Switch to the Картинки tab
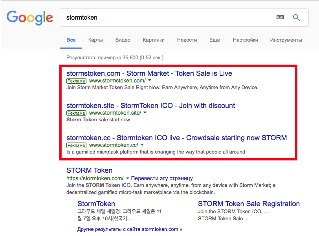This screenshot has width=319, height=236. [x=153, y=40]
